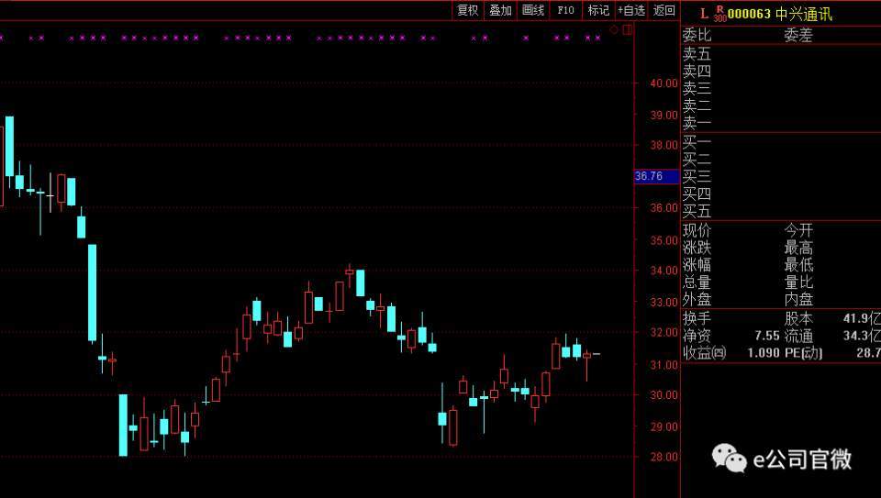This screenshot has height=498, width=881.
Task: Select the 画线 drawing tool
Action: tap(533, 10)
